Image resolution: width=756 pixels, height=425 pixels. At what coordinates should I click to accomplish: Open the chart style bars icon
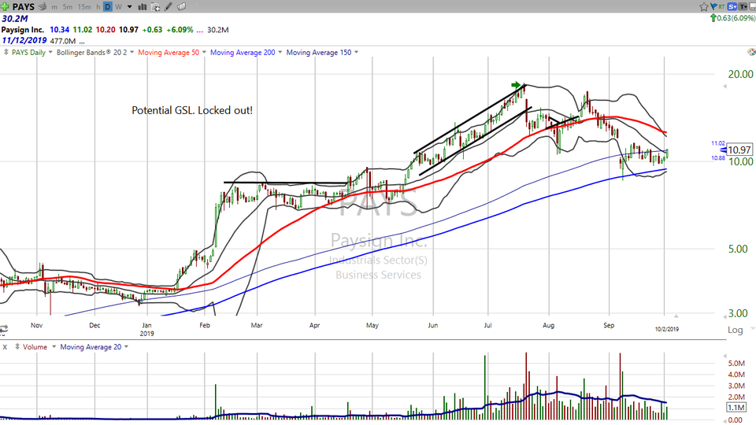143,7
